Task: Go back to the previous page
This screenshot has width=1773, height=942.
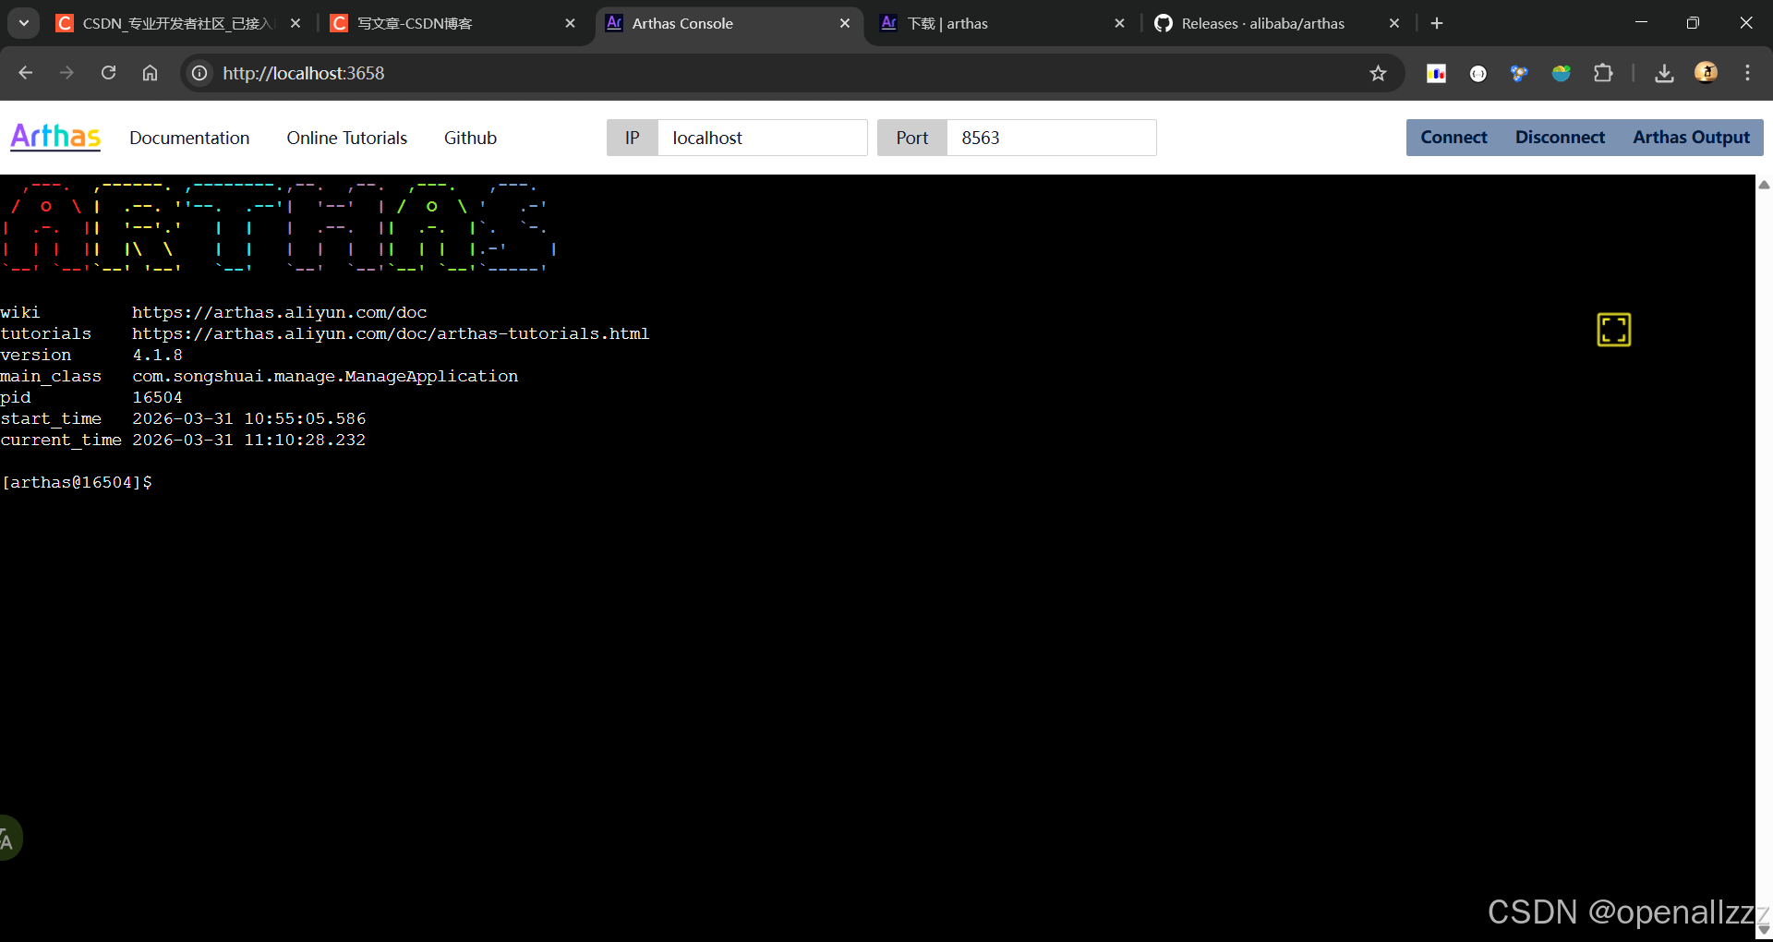Action: [x=26, y=73]
